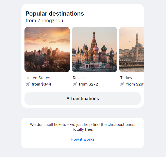The width and height of the screenshot is (166, 157).
Task: Click the Popular destinations heading
Action: click(x=55, y=14)
